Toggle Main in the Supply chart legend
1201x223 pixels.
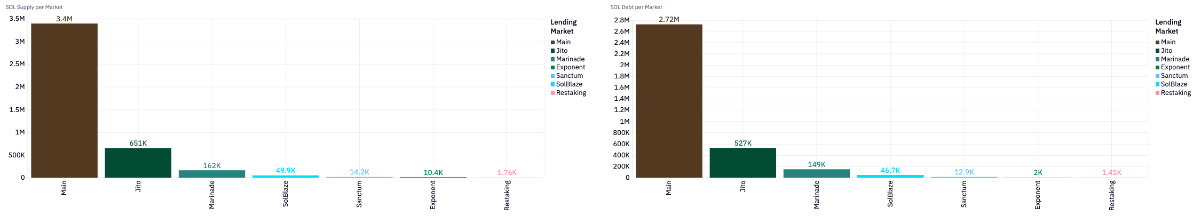(563, 42)
